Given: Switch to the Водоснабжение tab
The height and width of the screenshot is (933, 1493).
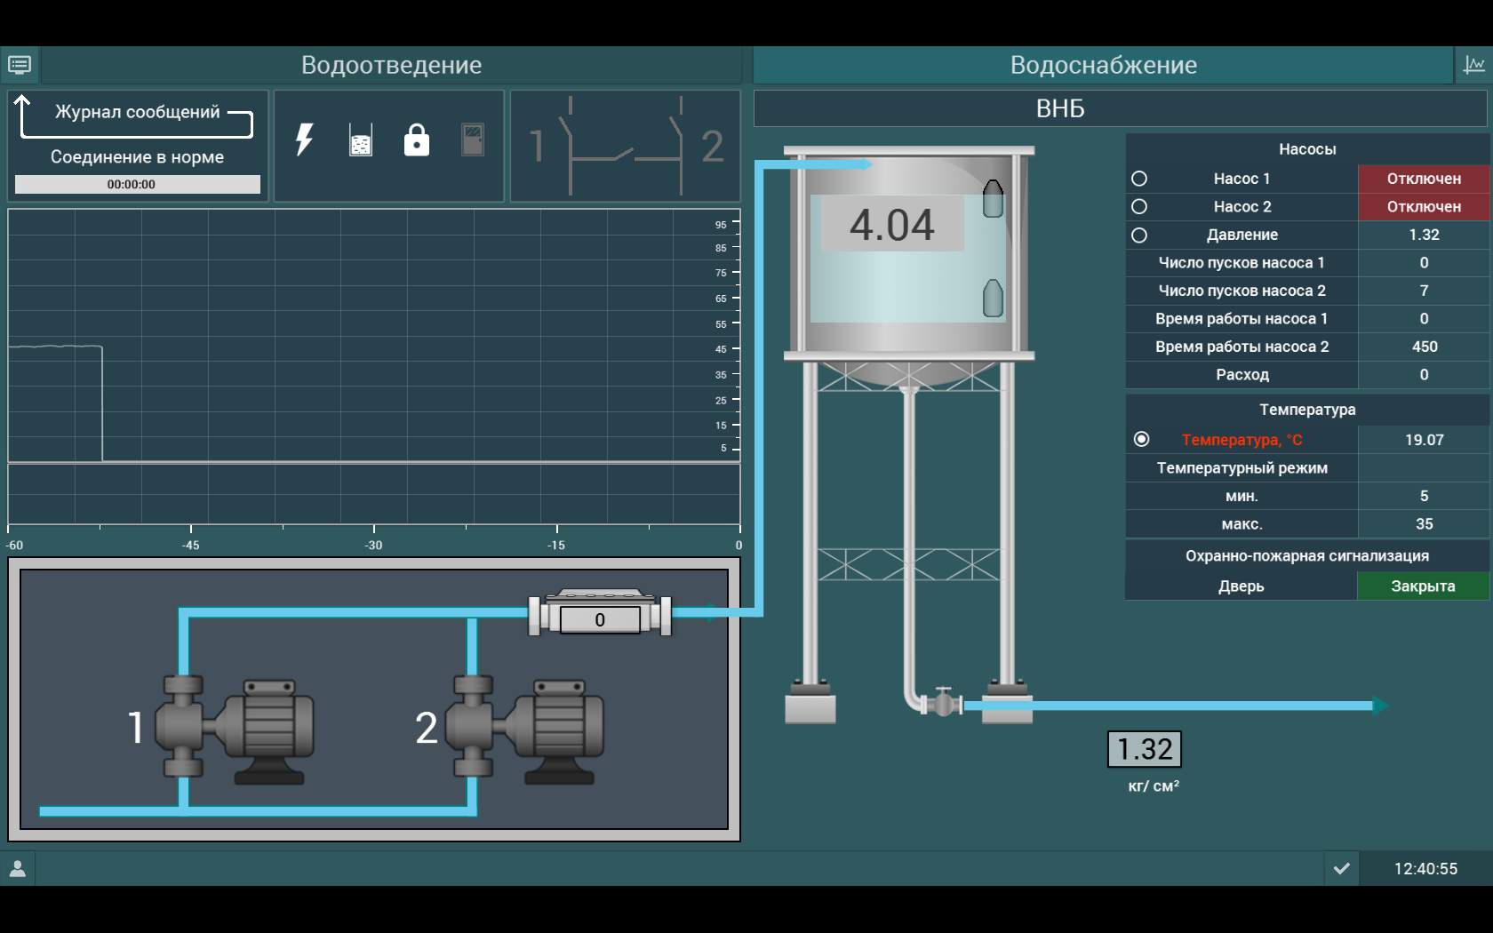Looking at the screenshot, I should [1103, 65].
